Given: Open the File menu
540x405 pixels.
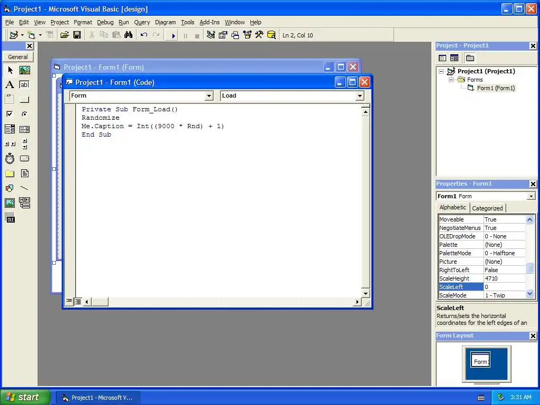Looking at the screenshot, I should (9, 22).
